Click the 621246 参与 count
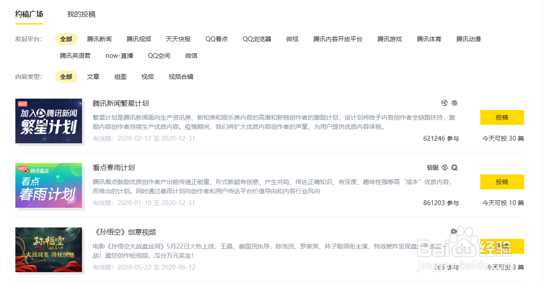Image resolution: width=543 pixels, height=284 pixels. pos(441,138)
